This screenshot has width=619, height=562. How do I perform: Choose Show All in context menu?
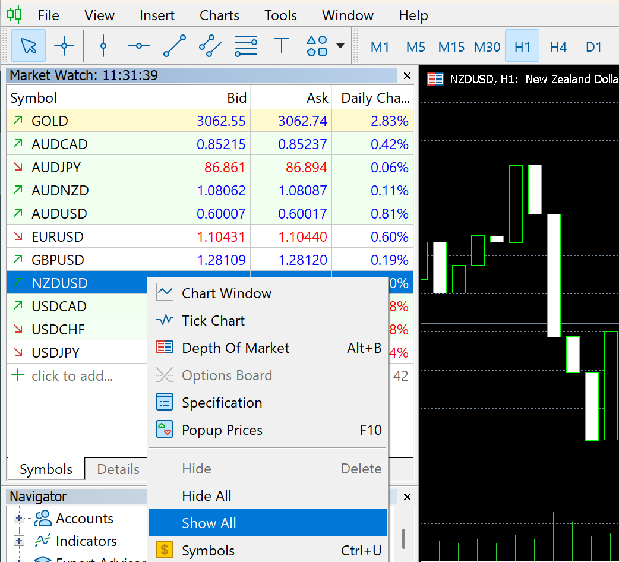click(209, 523)
